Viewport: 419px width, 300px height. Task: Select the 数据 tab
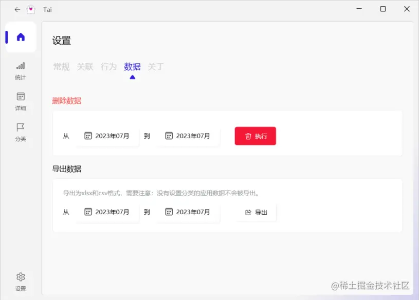click(132, 67)
